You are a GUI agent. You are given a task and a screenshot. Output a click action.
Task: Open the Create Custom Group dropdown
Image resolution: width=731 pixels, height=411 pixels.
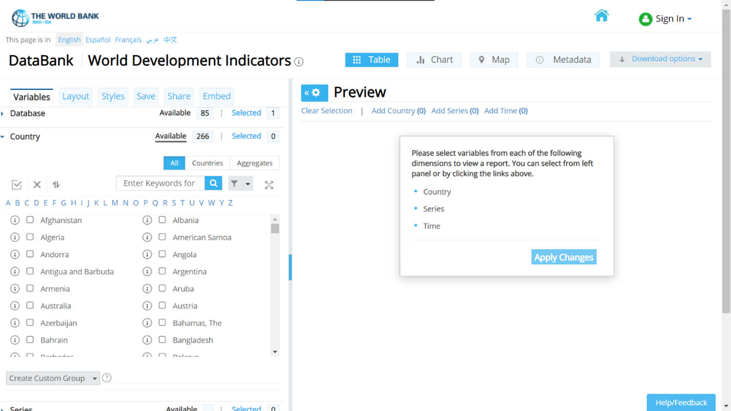click(x=53, y=378)
